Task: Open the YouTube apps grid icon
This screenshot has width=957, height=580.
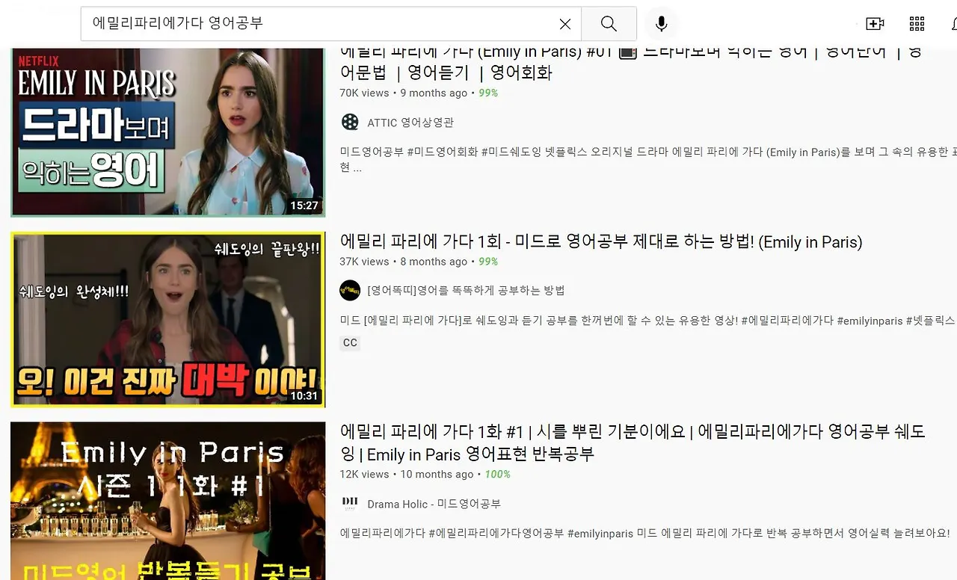Action: point(917,23)
